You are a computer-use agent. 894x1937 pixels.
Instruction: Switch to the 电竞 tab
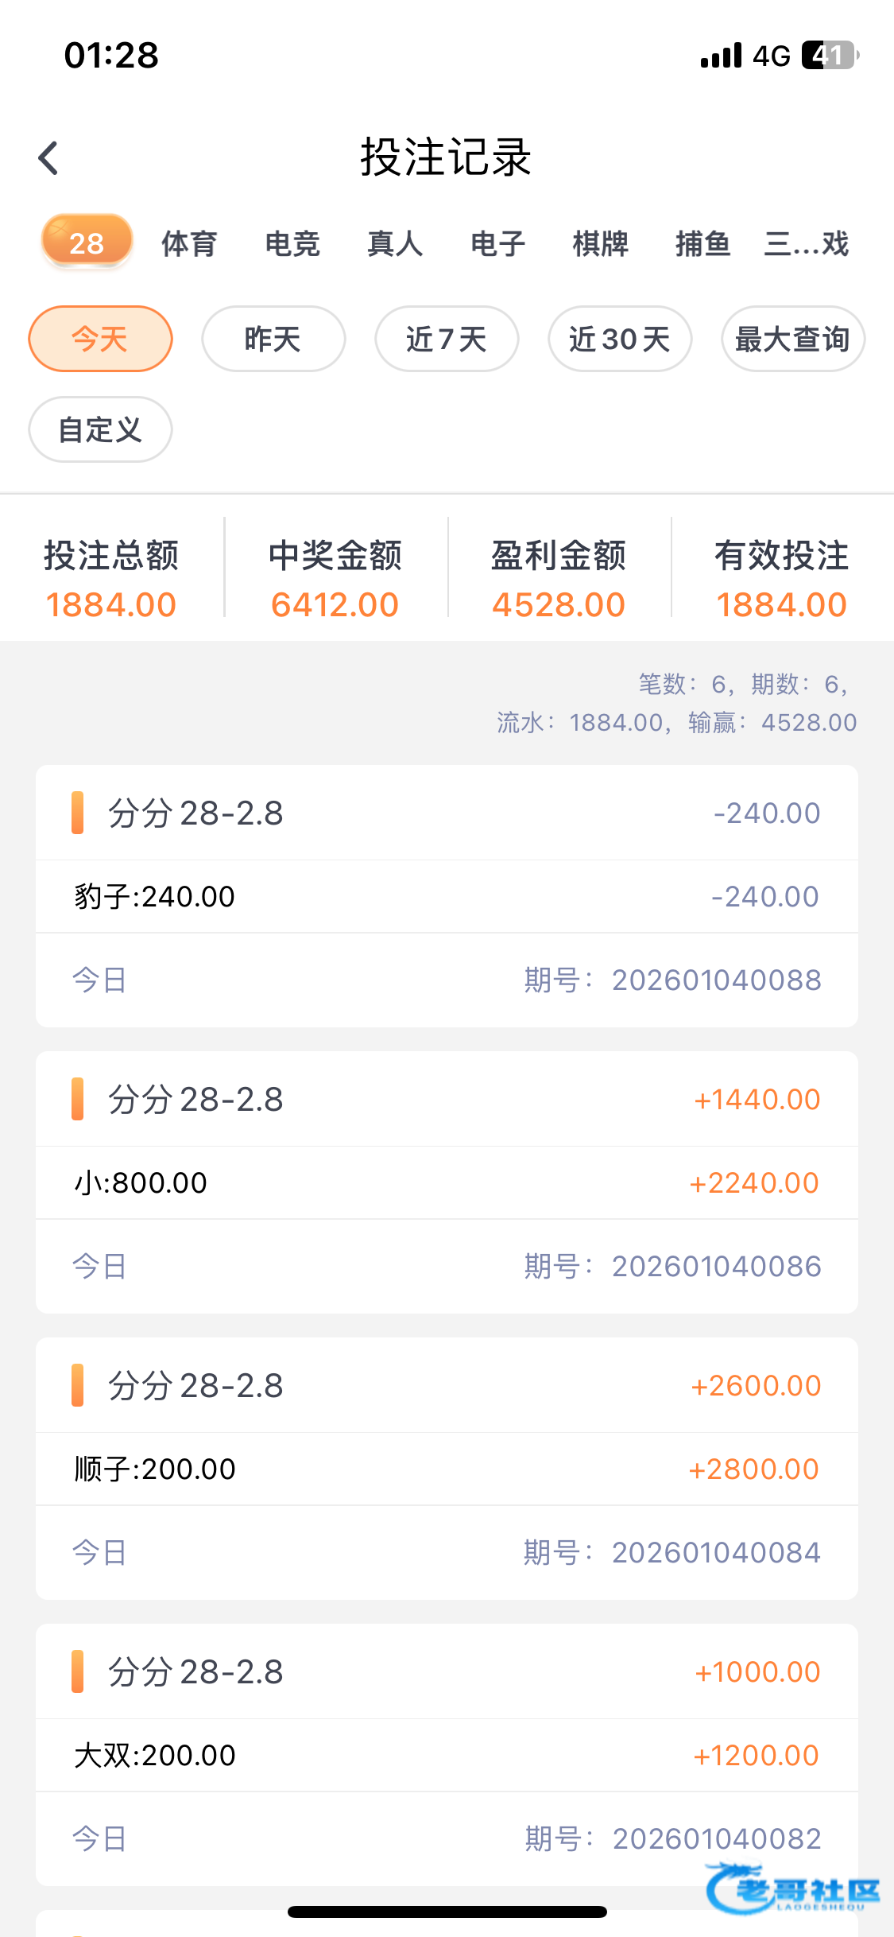(x=292, y=243)
